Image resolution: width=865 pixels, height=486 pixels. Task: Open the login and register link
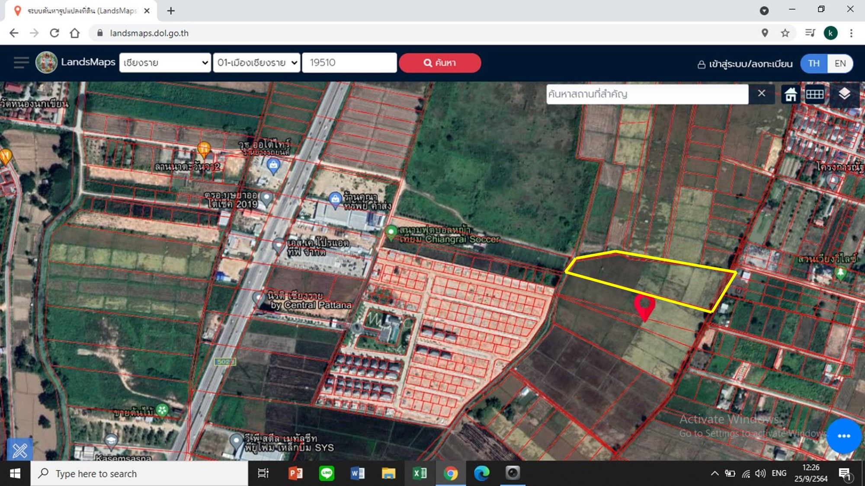[x=745, y=64]
